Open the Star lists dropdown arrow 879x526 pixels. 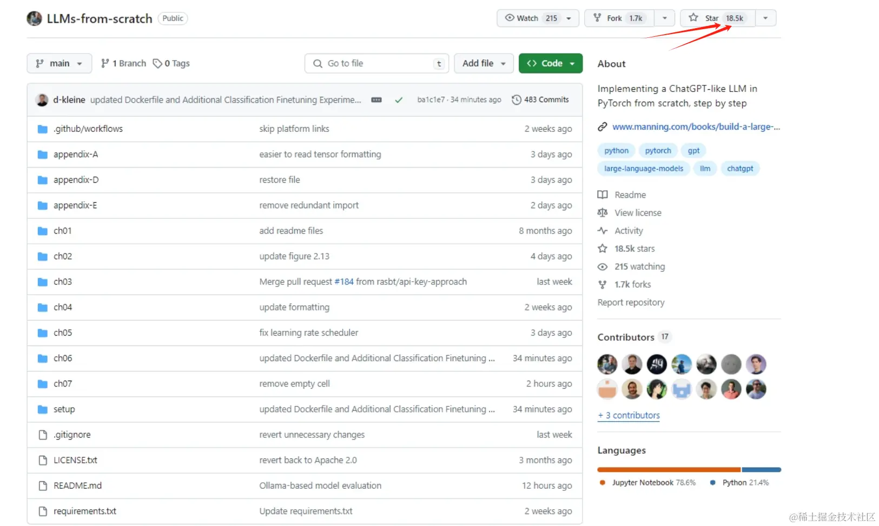[x=765, y=18]
